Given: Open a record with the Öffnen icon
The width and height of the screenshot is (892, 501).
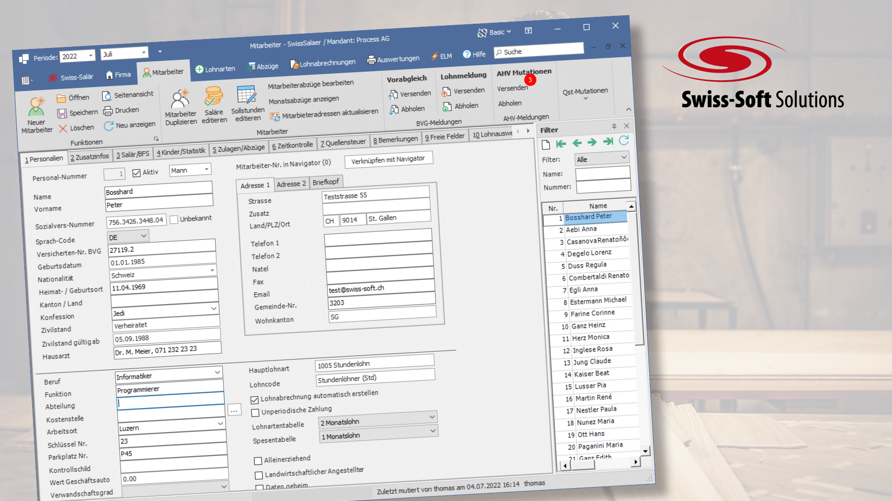Looking at the screenshot, I should click(61, 98).
